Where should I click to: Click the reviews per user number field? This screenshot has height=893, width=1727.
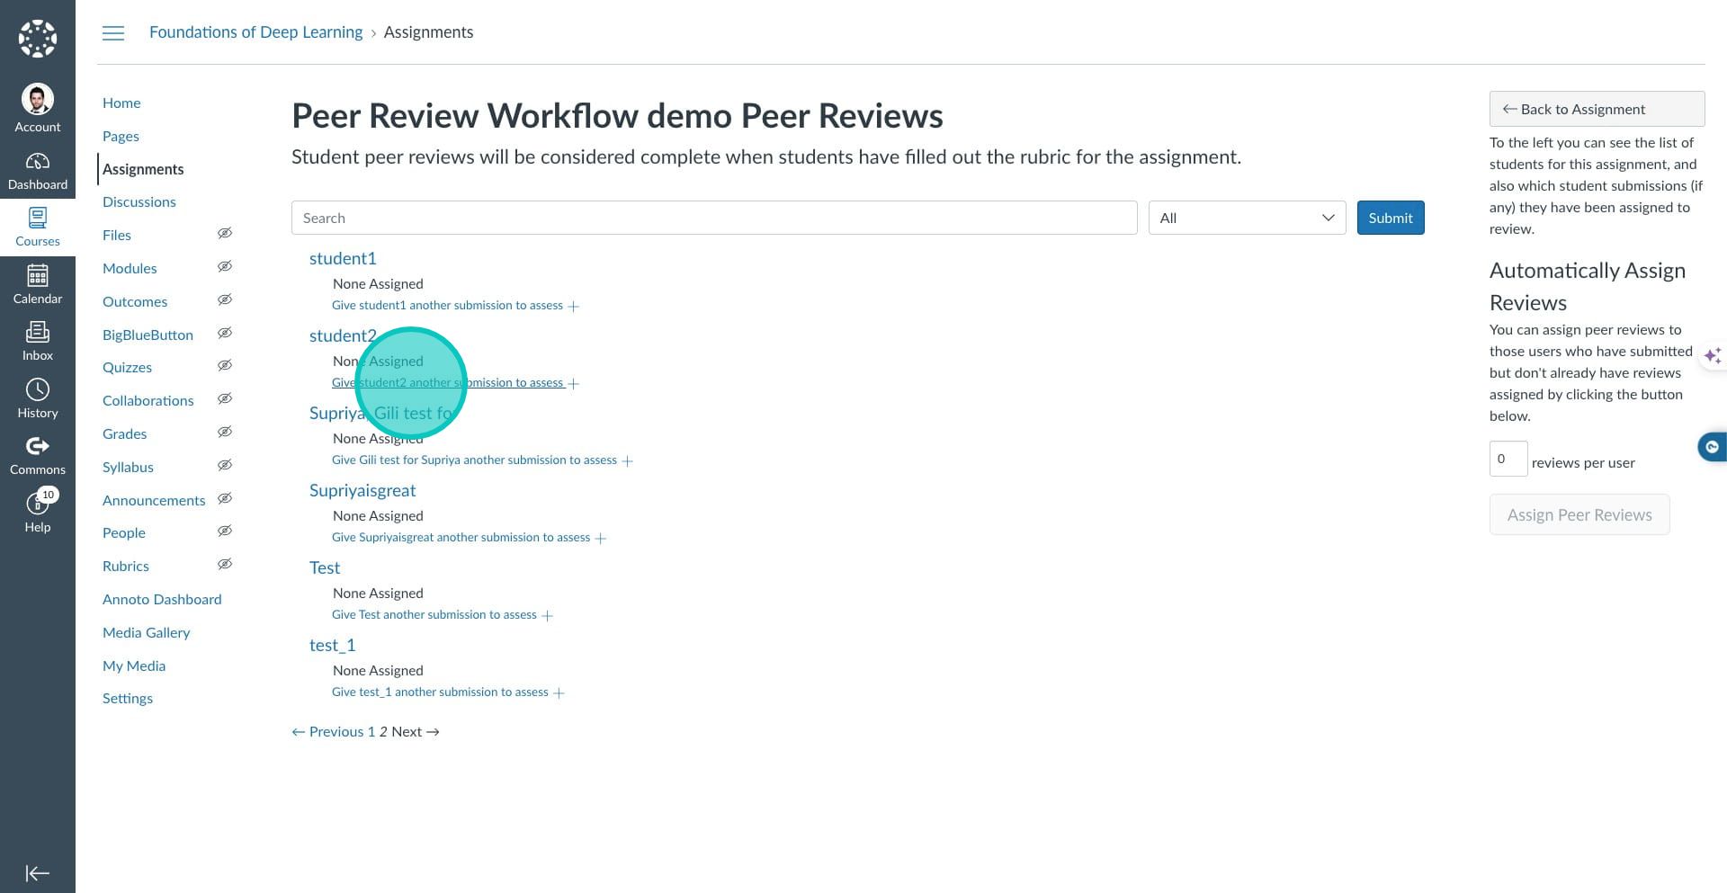(1508, 459)
